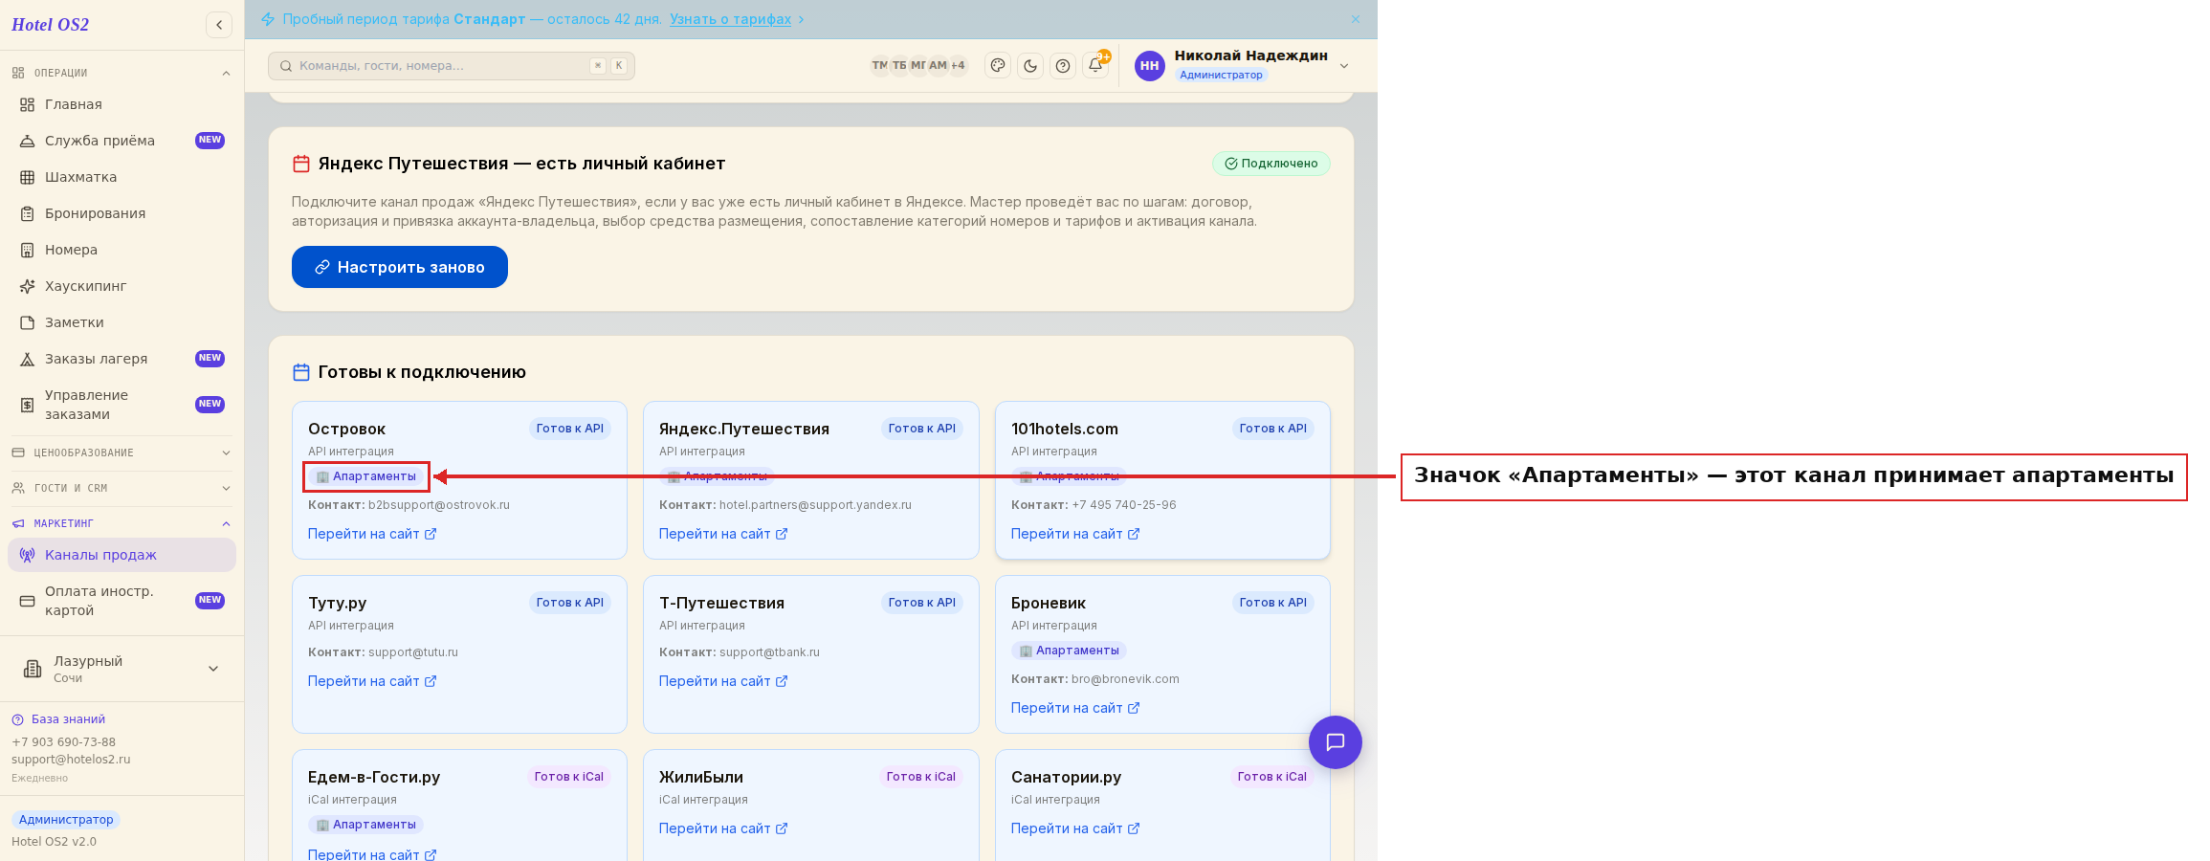Open Хаускипинг in the sidebar
Screen dimensions: 2210x861
click(x=122, y=286)
